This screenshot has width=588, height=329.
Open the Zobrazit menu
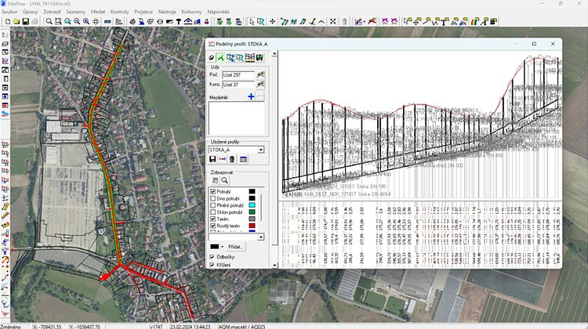[x=52, y=12]
